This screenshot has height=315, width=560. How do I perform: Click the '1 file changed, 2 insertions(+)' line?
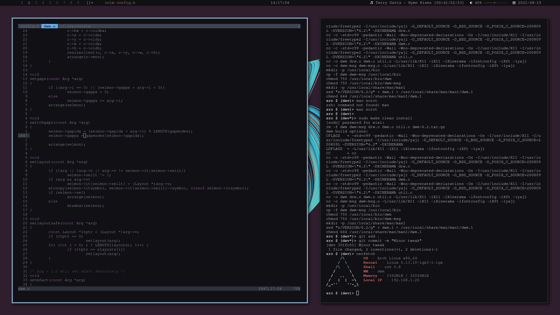383,249
